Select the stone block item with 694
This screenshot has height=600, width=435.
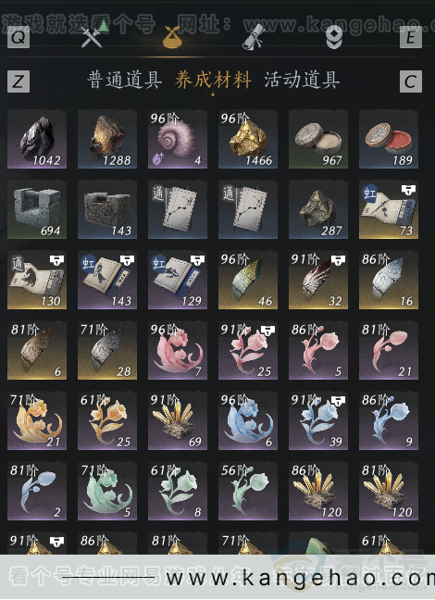[37, 209]
